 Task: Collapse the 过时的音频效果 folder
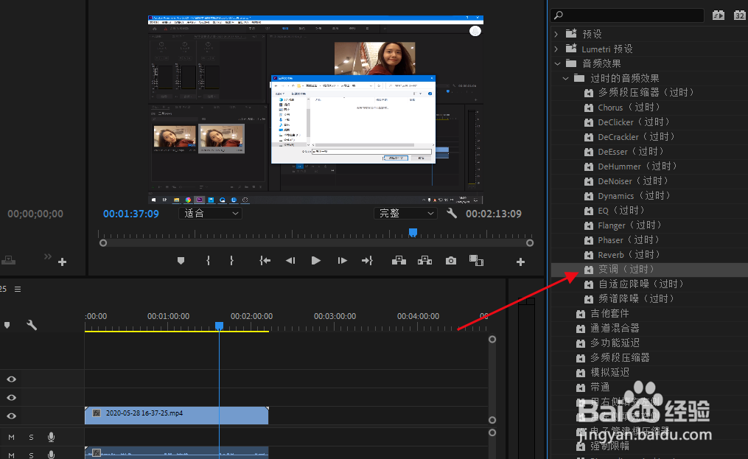[x=565, y=78]
